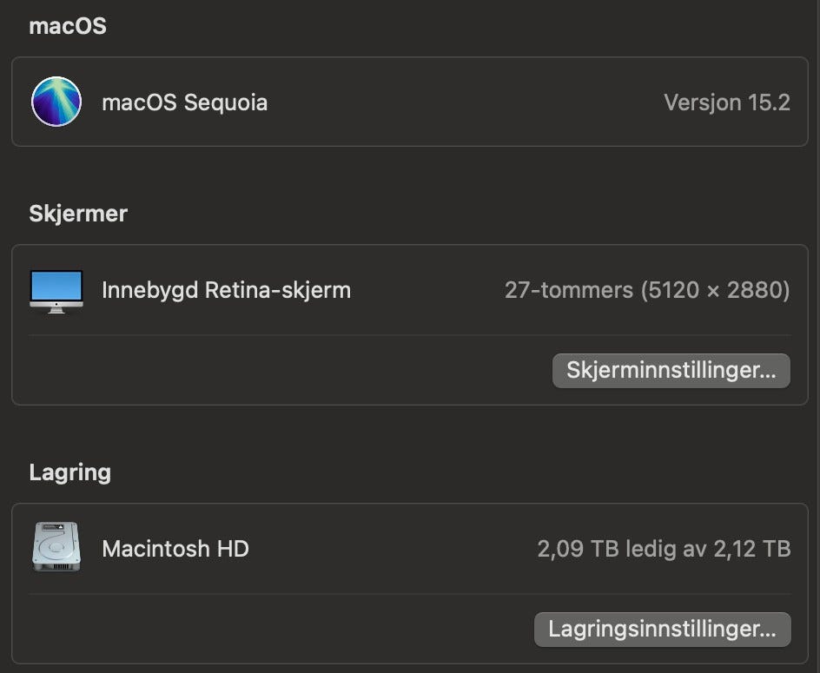Open Skjerminnstillinger display settings
This screenshot has height=673, width=820.
(x=671, y=371)
